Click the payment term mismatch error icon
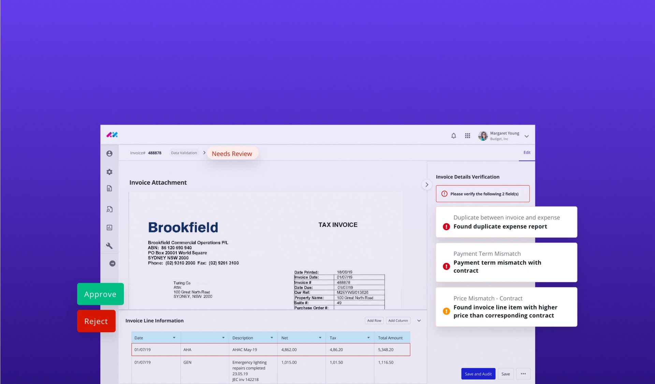 click(446, 266)
